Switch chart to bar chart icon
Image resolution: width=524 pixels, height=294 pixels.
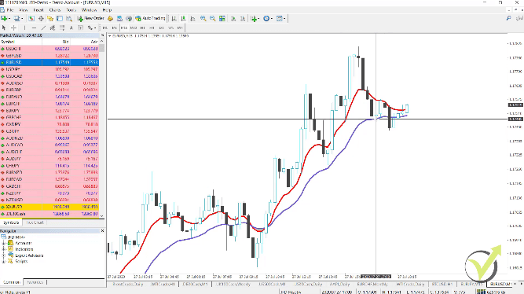(x=174, y=18)
